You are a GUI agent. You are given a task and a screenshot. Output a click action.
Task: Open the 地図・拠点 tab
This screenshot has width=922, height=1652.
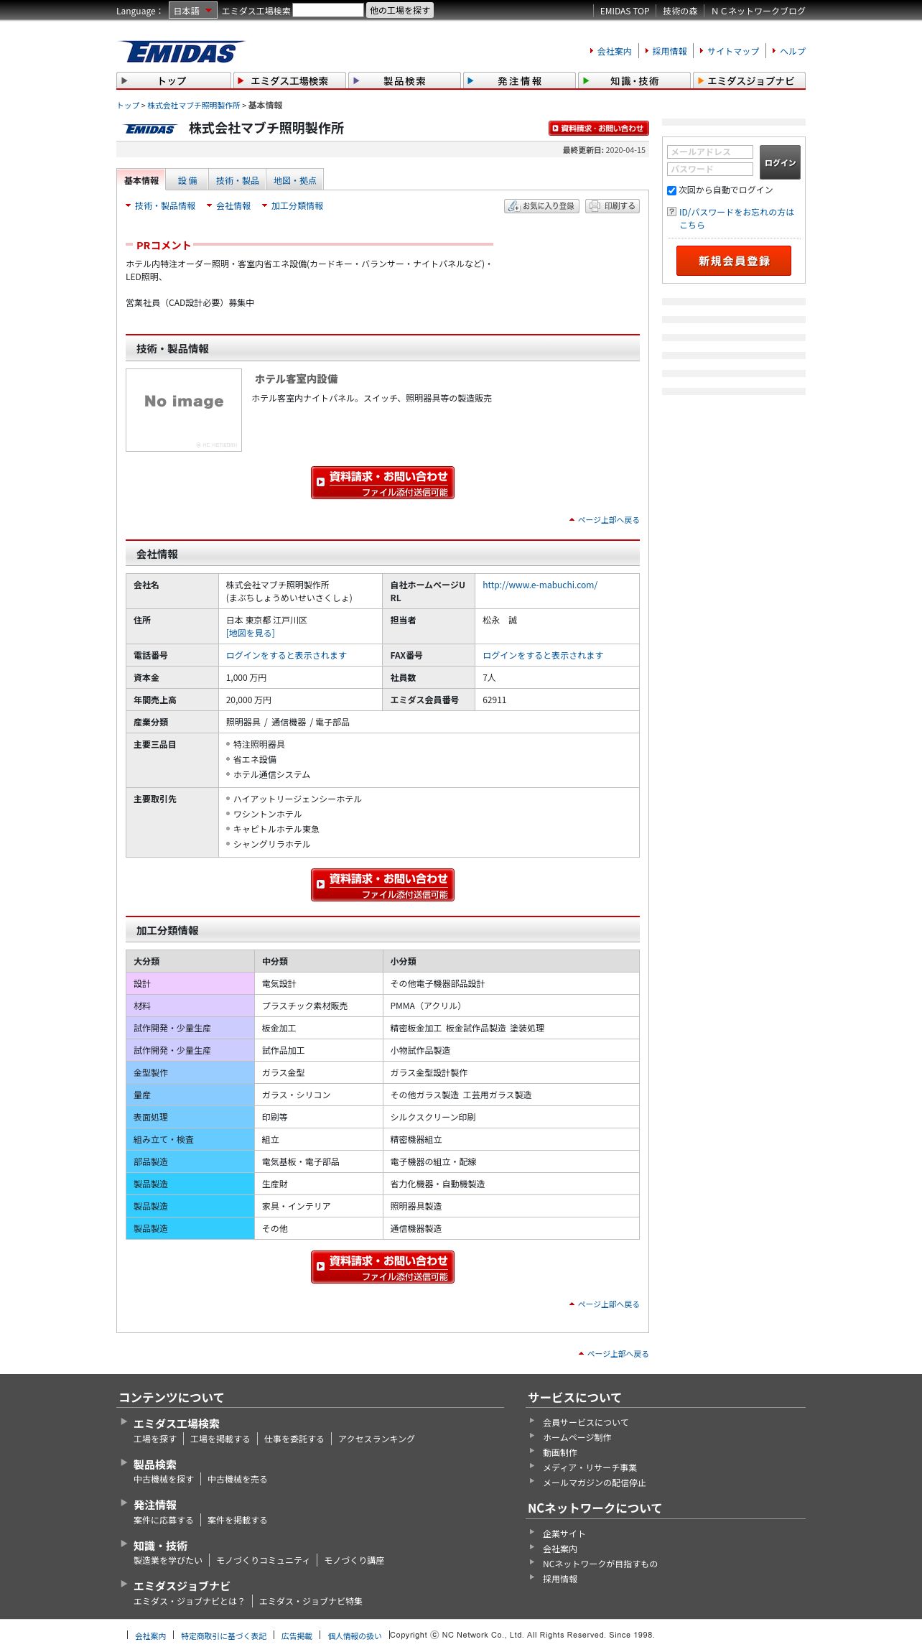point(295,181)
